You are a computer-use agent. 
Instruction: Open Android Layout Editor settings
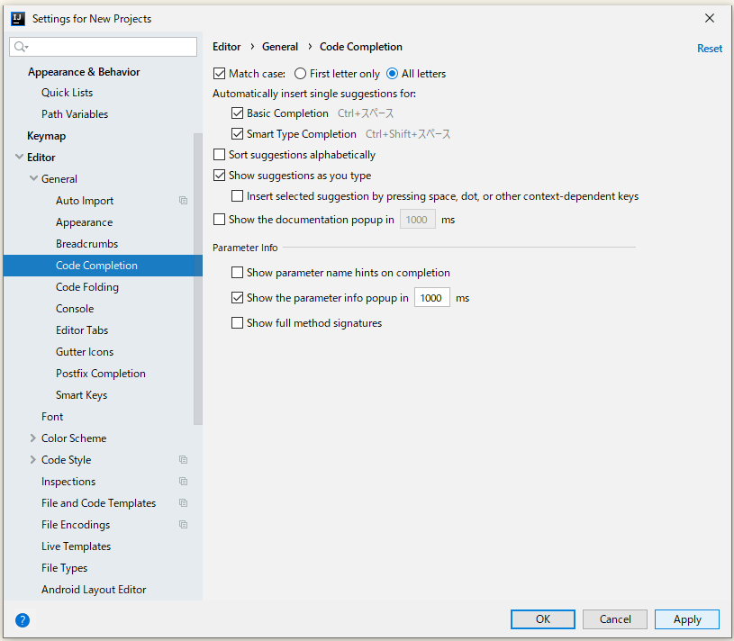pos(94,590)
